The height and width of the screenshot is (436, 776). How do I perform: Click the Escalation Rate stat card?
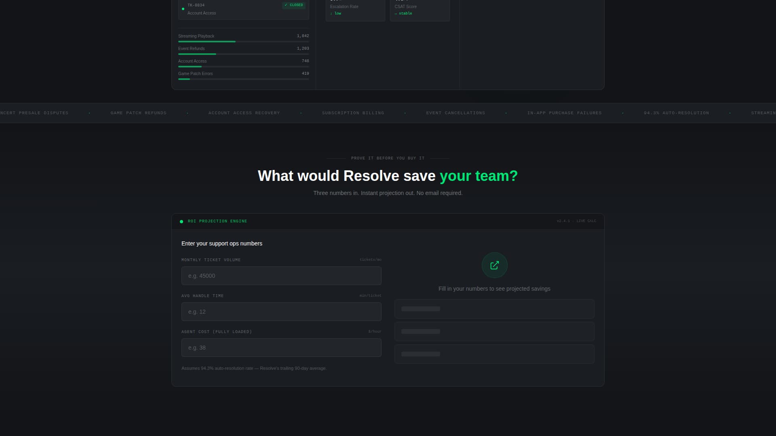[355, 10]
